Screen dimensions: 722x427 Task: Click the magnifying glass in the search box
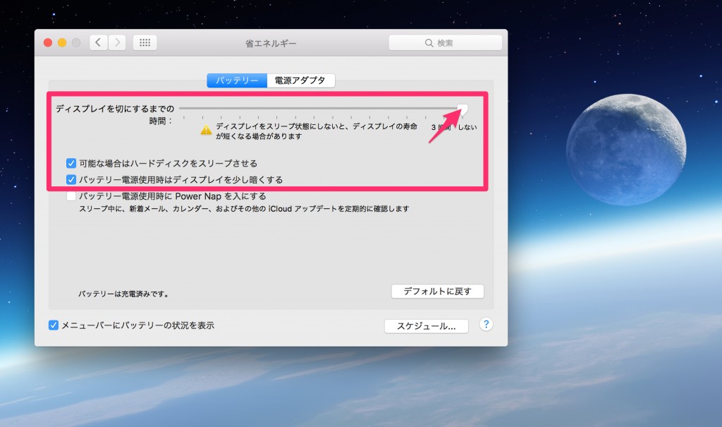point(429,43)
